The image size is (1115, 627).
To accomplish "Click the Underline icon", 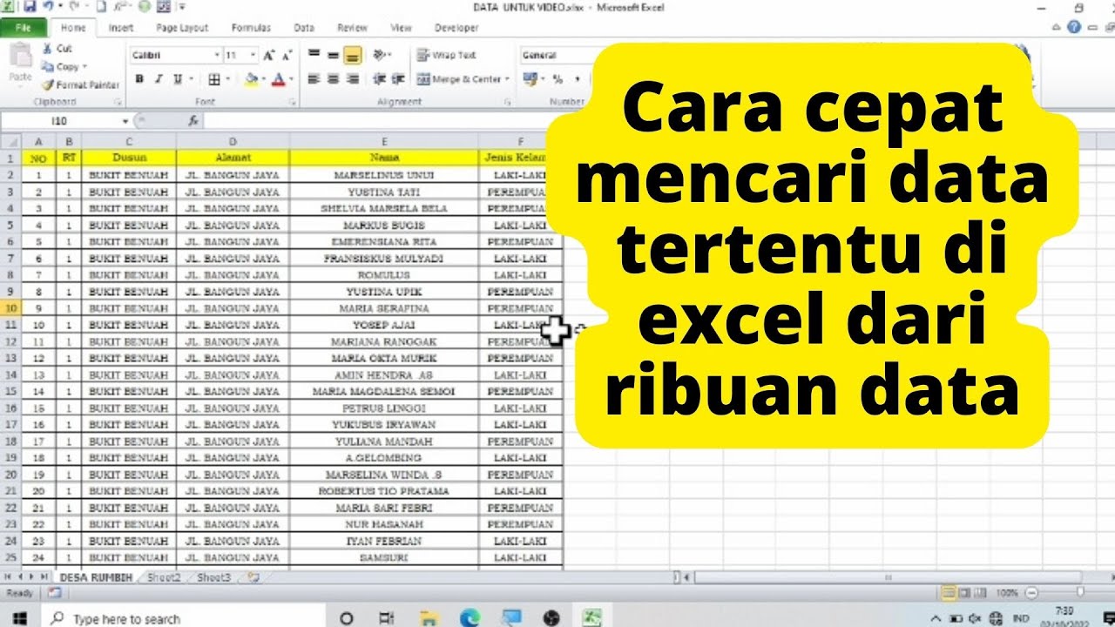I will [177, 79].
